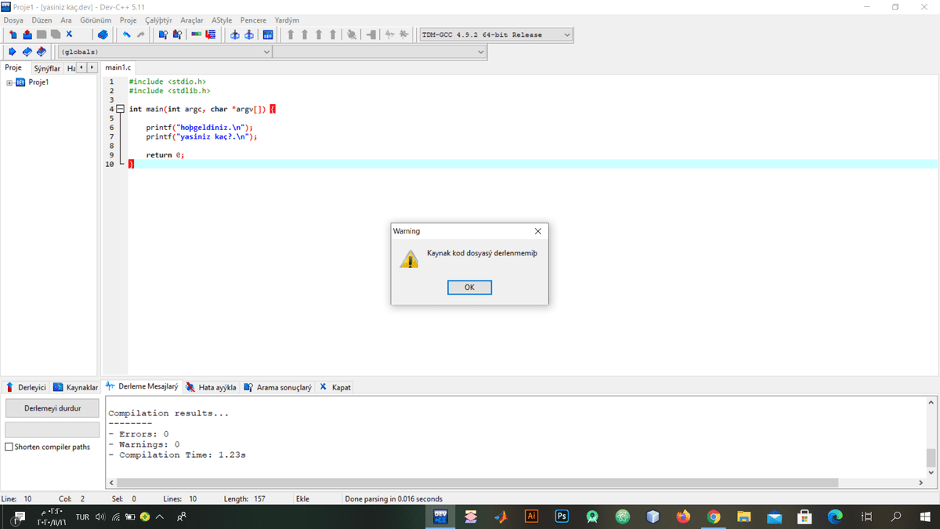Expand the Proje1 tree node
Screen dimensions: 940x529
click(9, 82)
